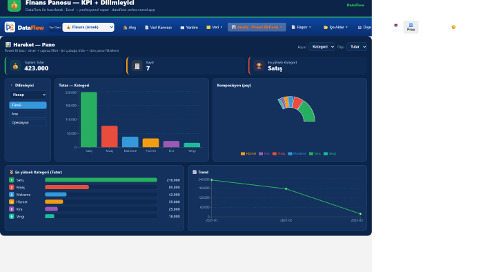Image resolution: width=483 pixels, height=272 pixels.
Task: Open the Finans (örnek) dataset dropdown
Action: click(x=88, y=27)
